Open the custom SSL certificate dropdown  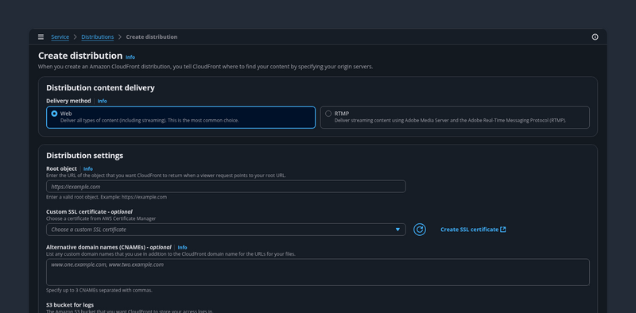[226, 230]
